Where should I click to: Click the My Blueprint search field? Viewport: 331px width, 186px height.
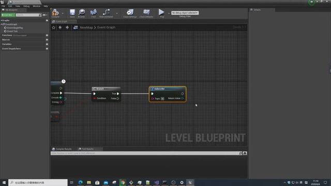[27, 15]
